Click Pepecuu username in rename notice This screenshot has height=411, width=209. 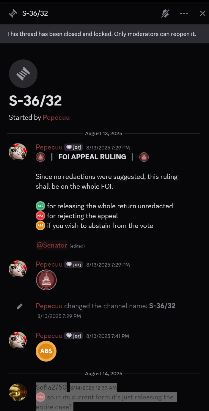point(49,306)
